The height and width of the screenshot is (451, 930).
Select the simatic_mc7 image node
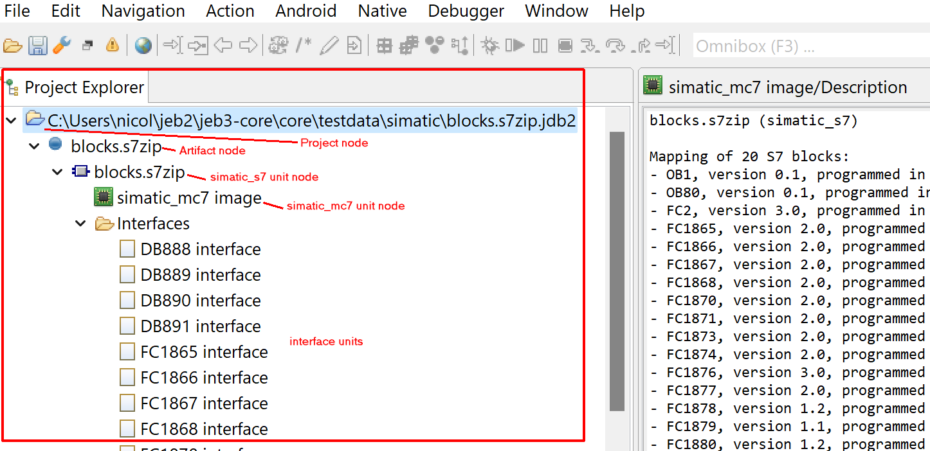tap(178, 198)
